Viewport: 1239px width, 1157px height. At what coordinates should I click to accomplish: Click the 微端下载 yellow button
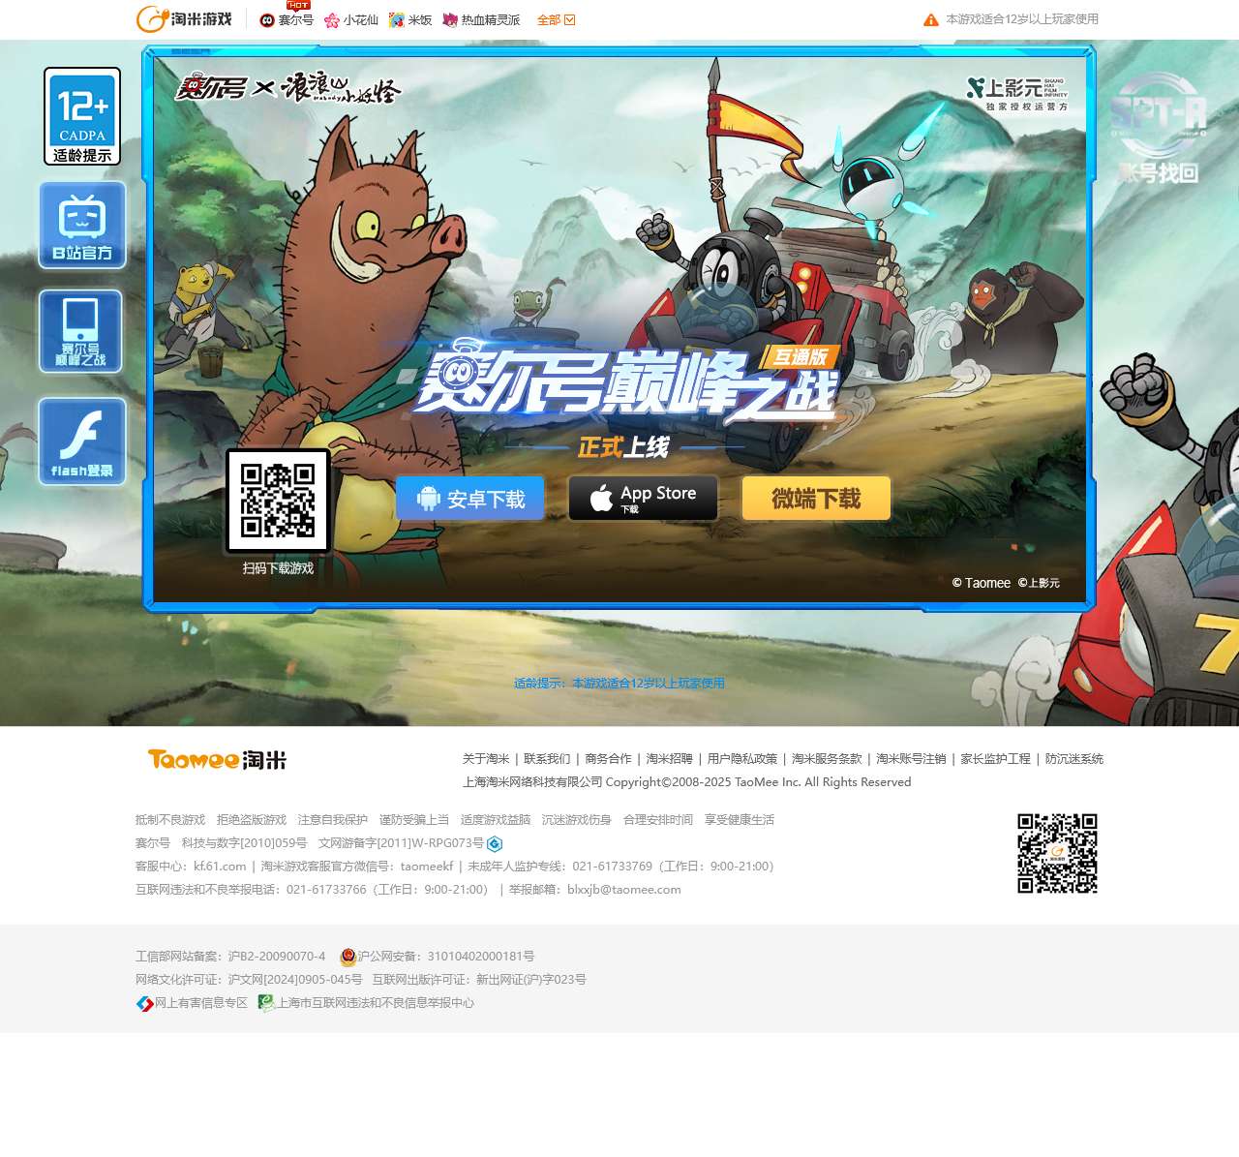pyautogui.click(x=816, y=499)
